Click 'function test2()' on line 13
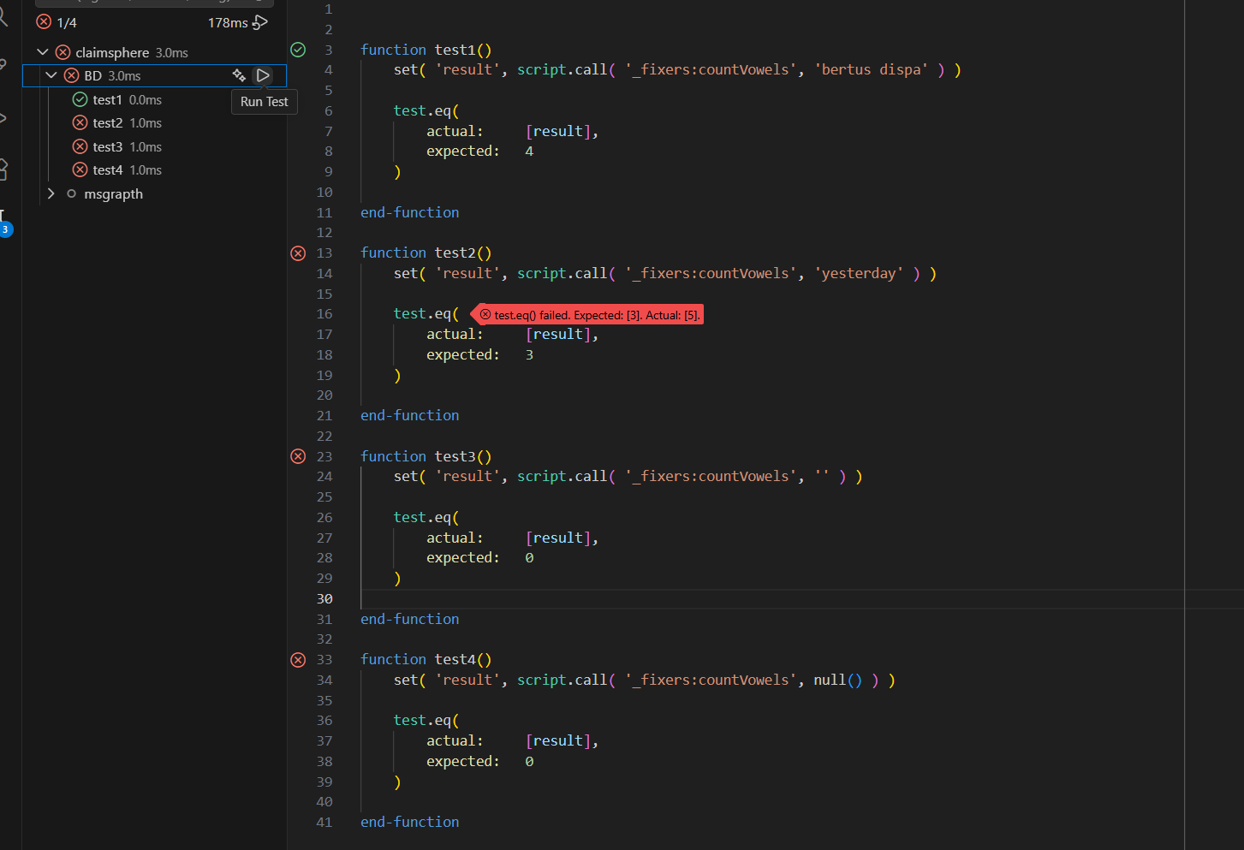The height and width of the screenshot is (850, 1244). 426,253
